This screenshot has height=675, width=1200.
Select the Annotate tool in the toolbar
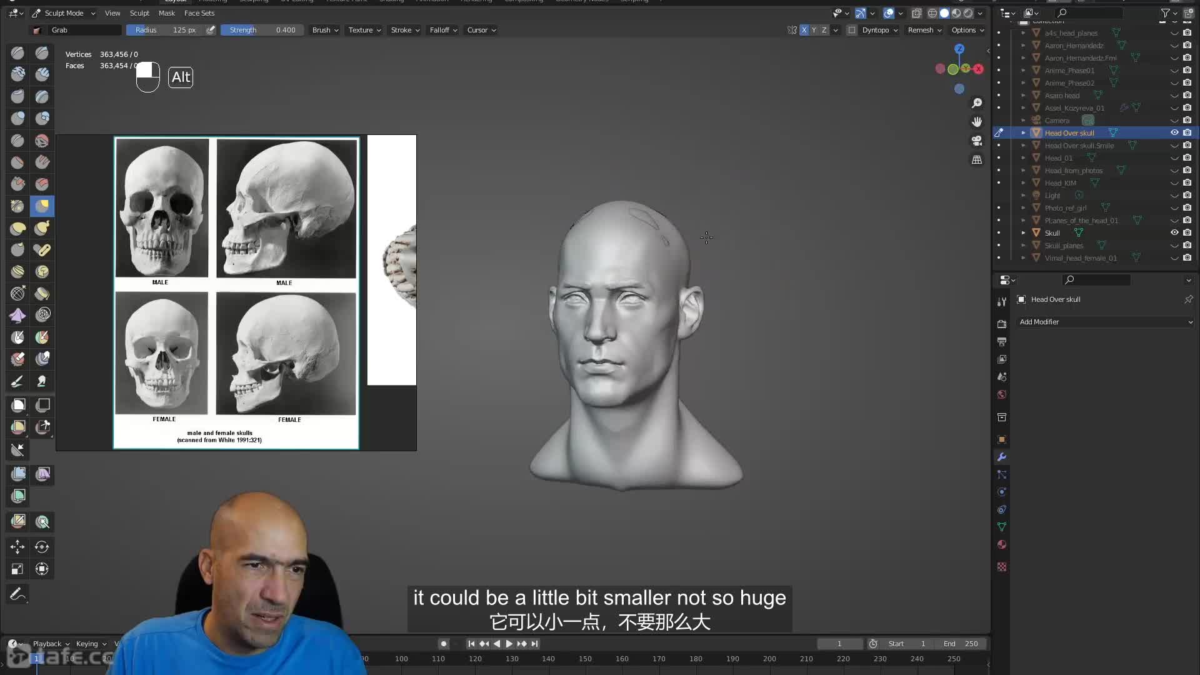(17, 594)
